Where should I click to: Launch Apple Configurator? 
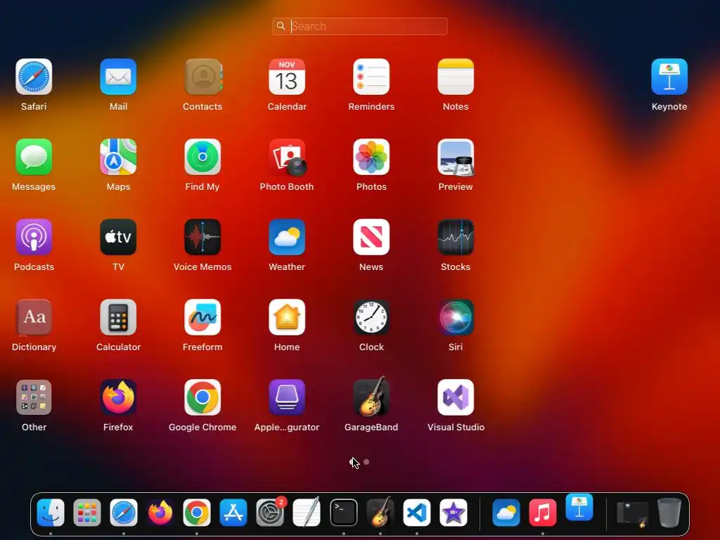pyautogui.click(x=287, y=397)
